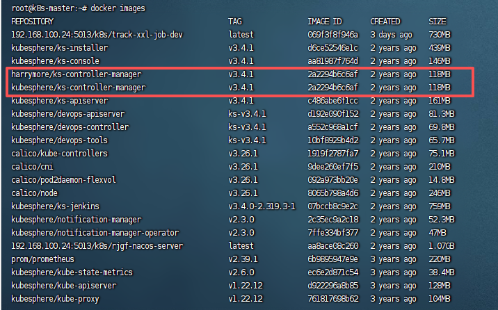The width and height of the screenshot is (498, 310).
Task: Click size value 81.3MB
Action: (442, 114)
